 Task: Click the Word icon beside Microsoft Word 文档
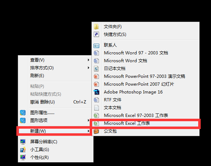pyautogui.click(x=96, y=61)
